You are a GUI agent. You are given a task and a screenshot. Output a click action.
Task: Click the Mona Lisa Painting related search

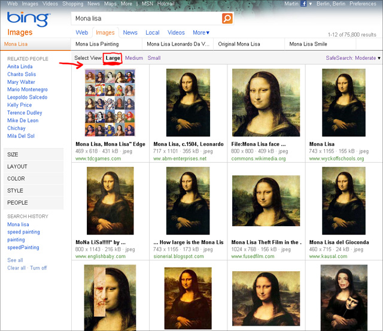[97, 44]
